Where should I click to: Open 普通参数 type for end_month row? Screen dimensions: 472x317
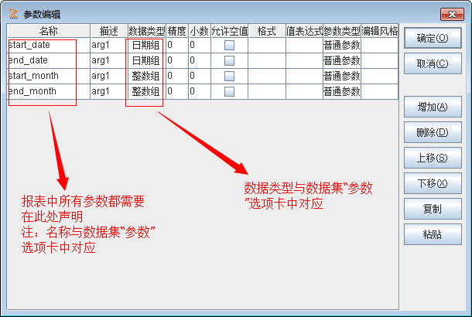tap(342, 91)
